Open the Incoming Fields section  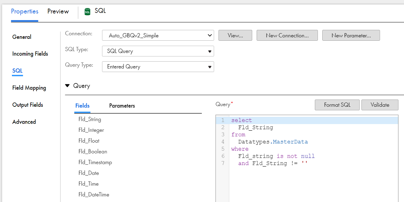click(30, 54)
